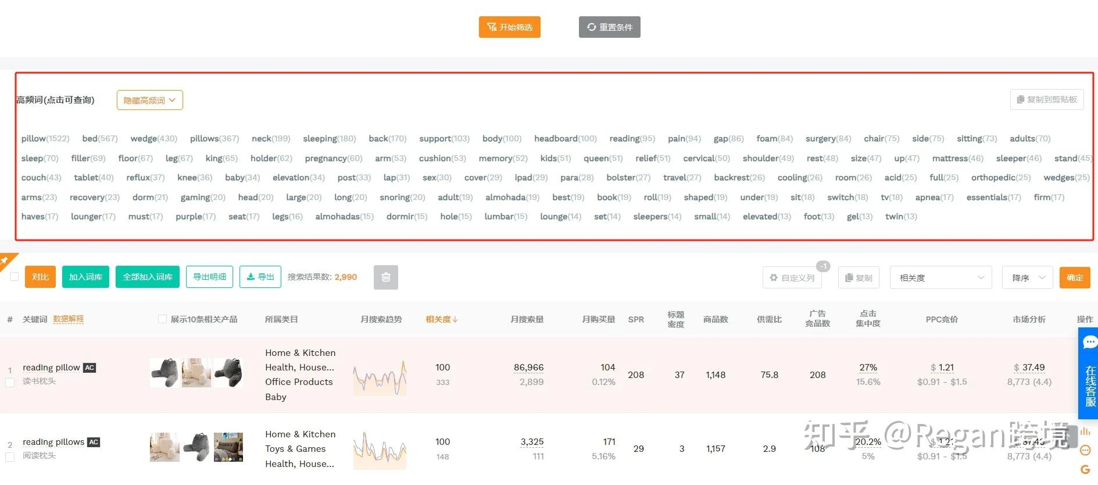This screenshot has height=485, width=1098.
Task: Click the trash delete icon
Action: pos(385,277)
